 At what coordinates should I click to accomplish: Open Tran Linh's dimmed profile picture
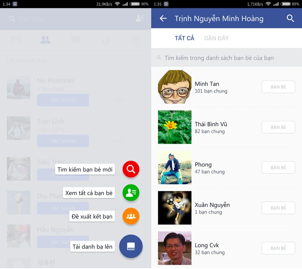click(19, 128)
